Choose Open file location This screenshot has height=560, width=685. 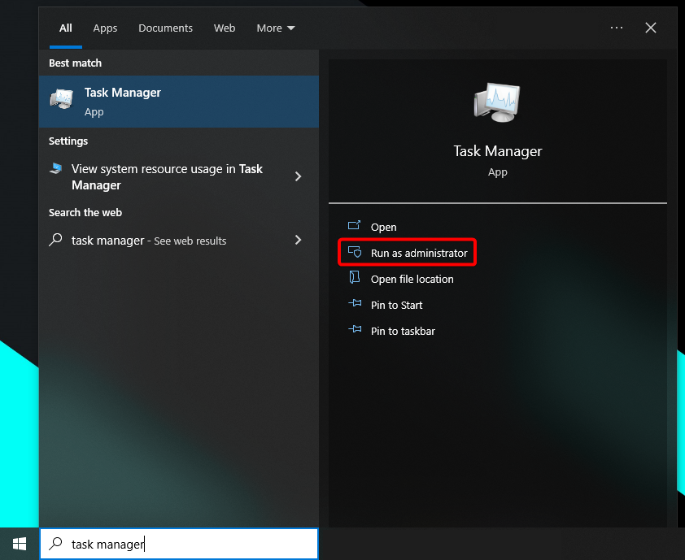pos(412,280)
